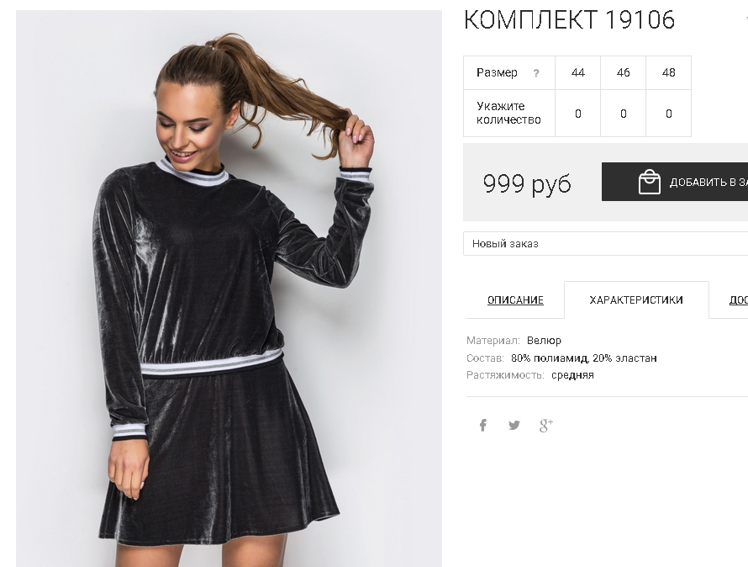
Task: Share product on Google Plus icon
Action: pyautogui.click(x=546, y=425)
